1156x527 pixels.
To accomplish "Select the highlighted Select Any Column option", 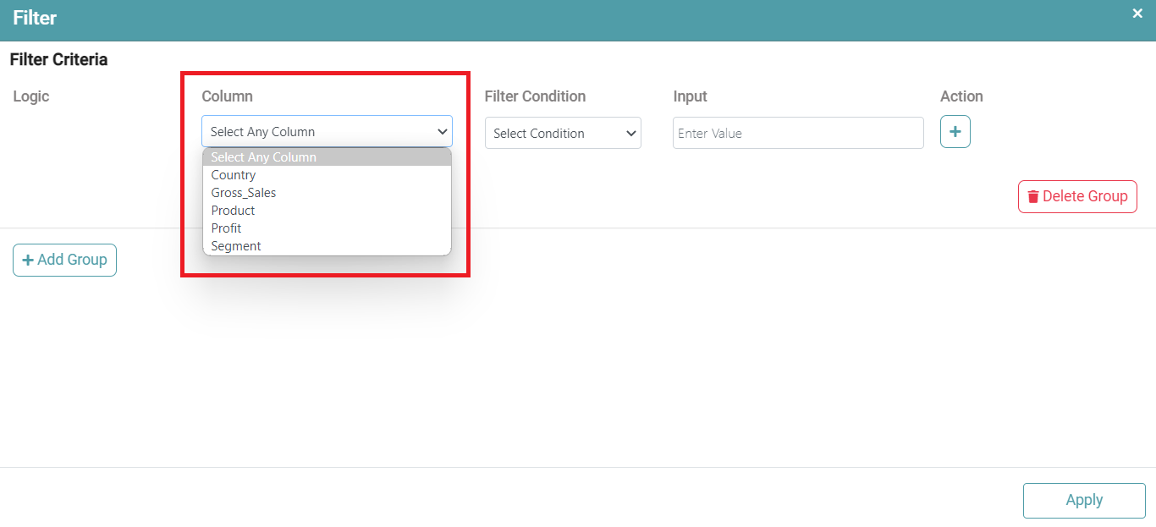I will pyautogui.click(x=264, y=157).
